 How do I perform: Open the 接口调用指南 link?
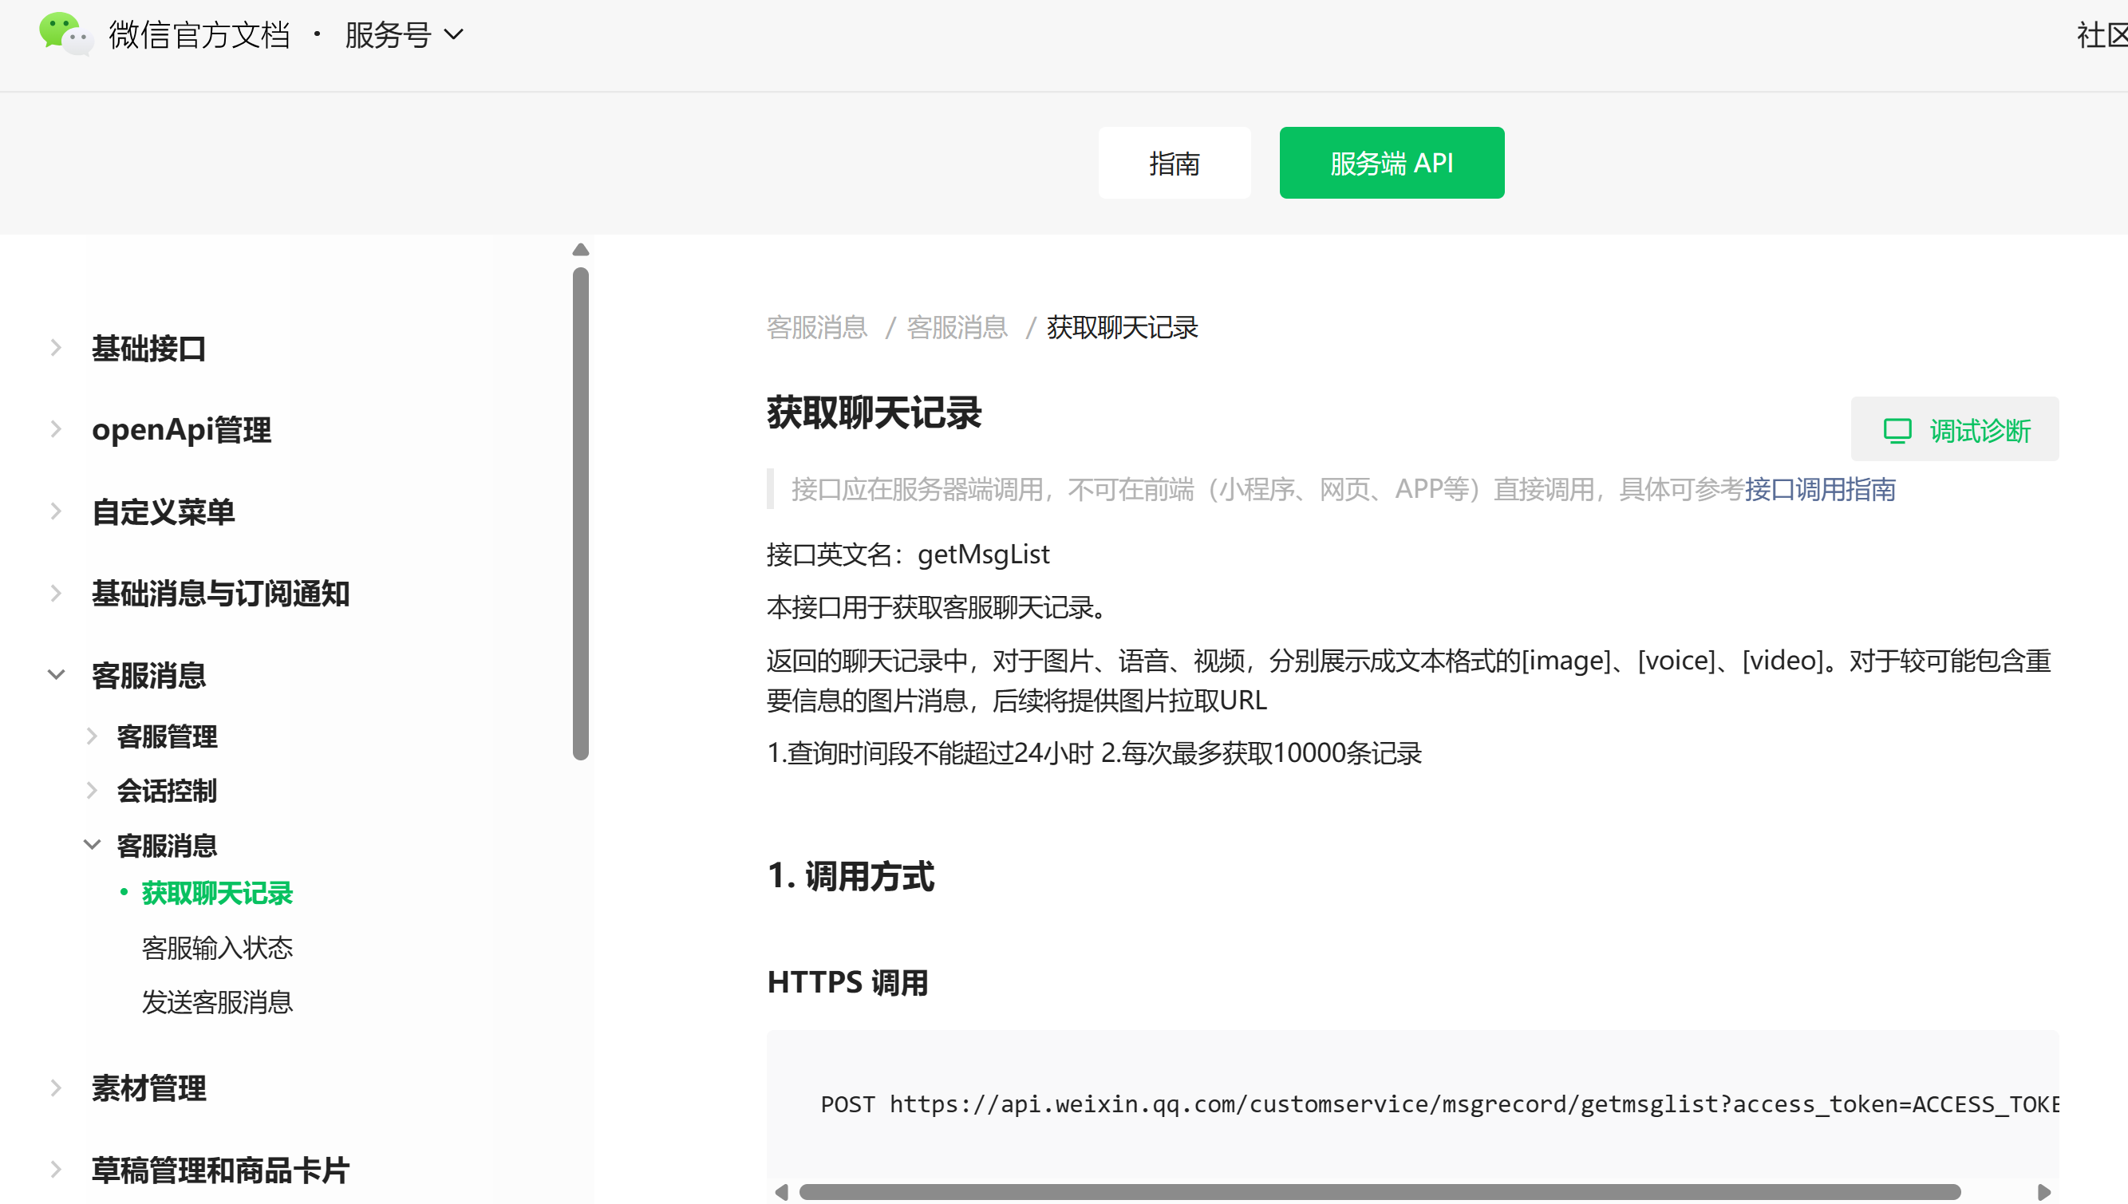coord(1820,489)
